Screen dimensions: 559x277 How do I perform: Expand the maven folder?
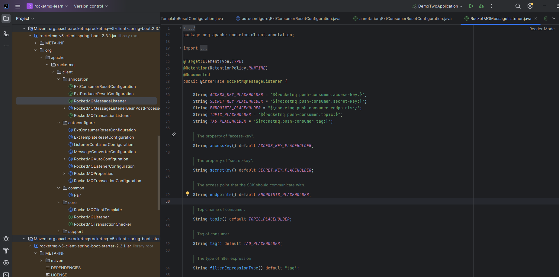[x=41, y=260]
